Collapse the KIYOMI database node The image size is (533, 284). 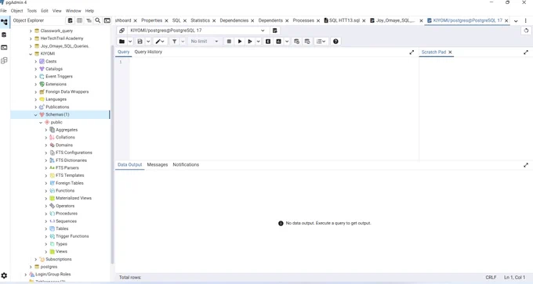pos(31,54)
